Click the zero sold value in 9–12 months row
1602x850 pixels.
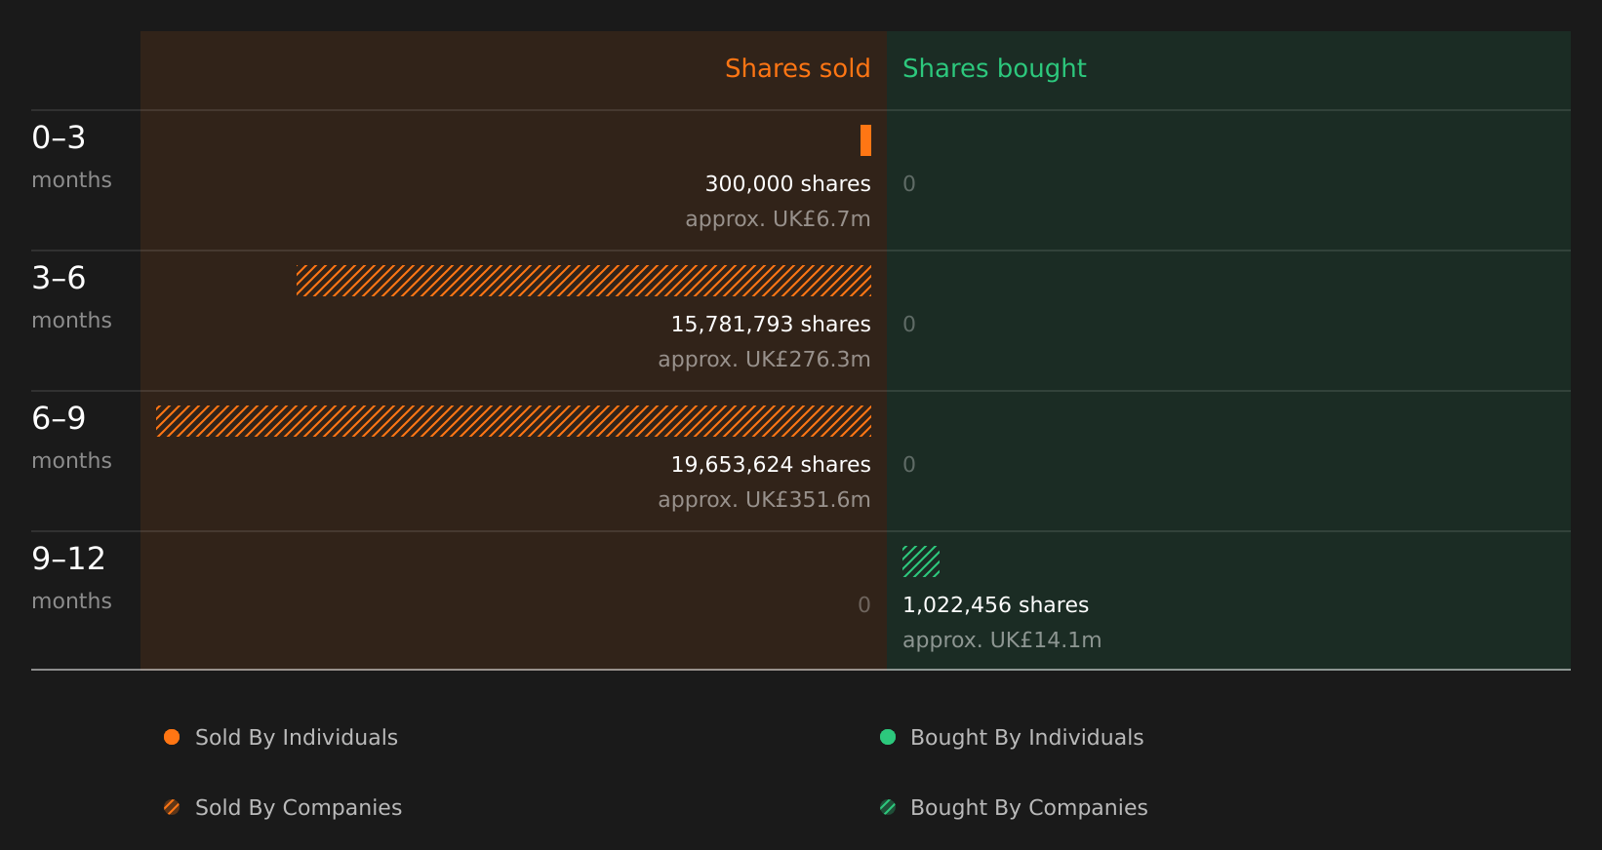pos(864,604)
